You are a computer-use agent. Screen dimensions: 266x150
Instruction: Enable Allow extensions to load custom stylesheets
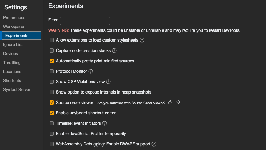pyautogui.click(x=52, y=40)
